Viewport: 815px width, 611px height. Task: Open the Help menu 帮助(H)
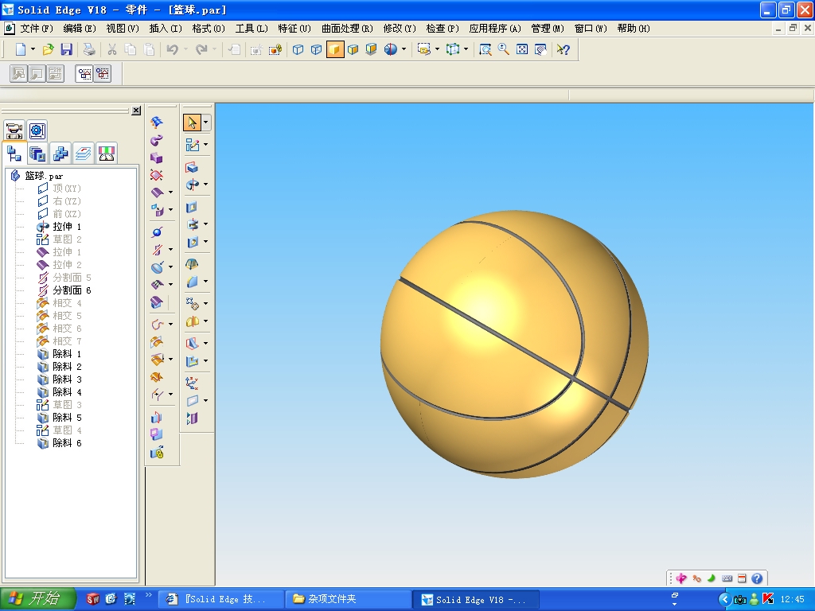tap(634, 29)
